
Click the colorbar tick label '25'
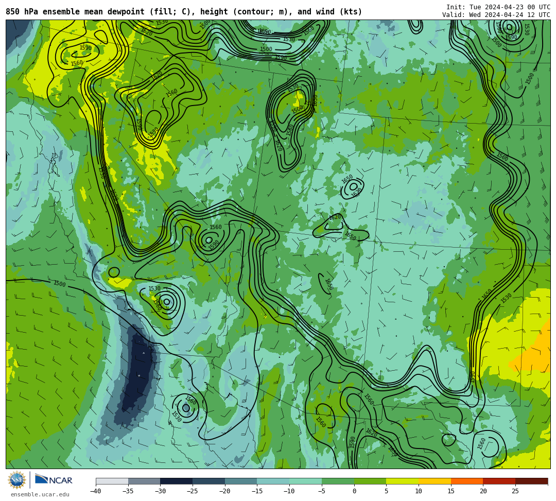pos(515,491)
